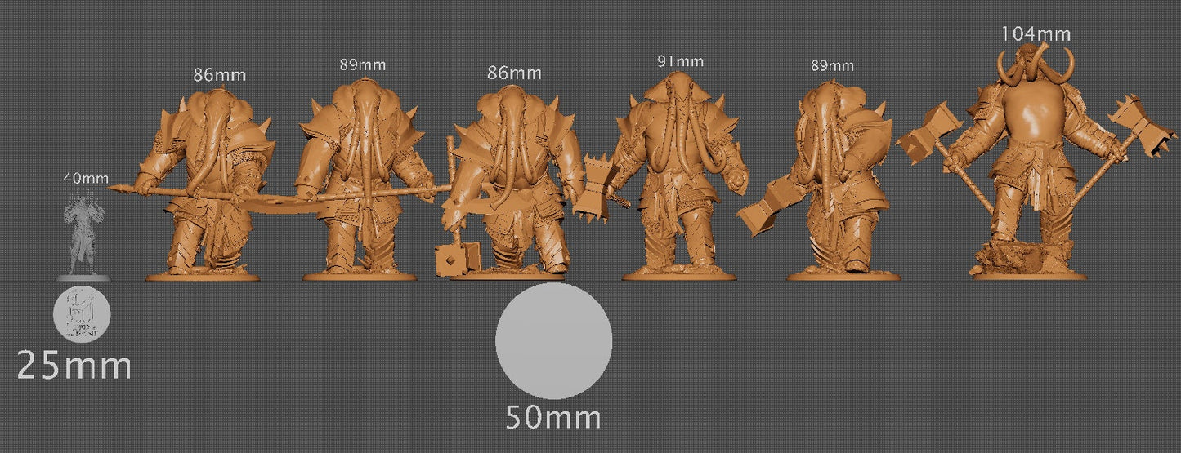Click the 40mm label above the grey figure
The image size is (1181, 453).
[x=86, y=177]
